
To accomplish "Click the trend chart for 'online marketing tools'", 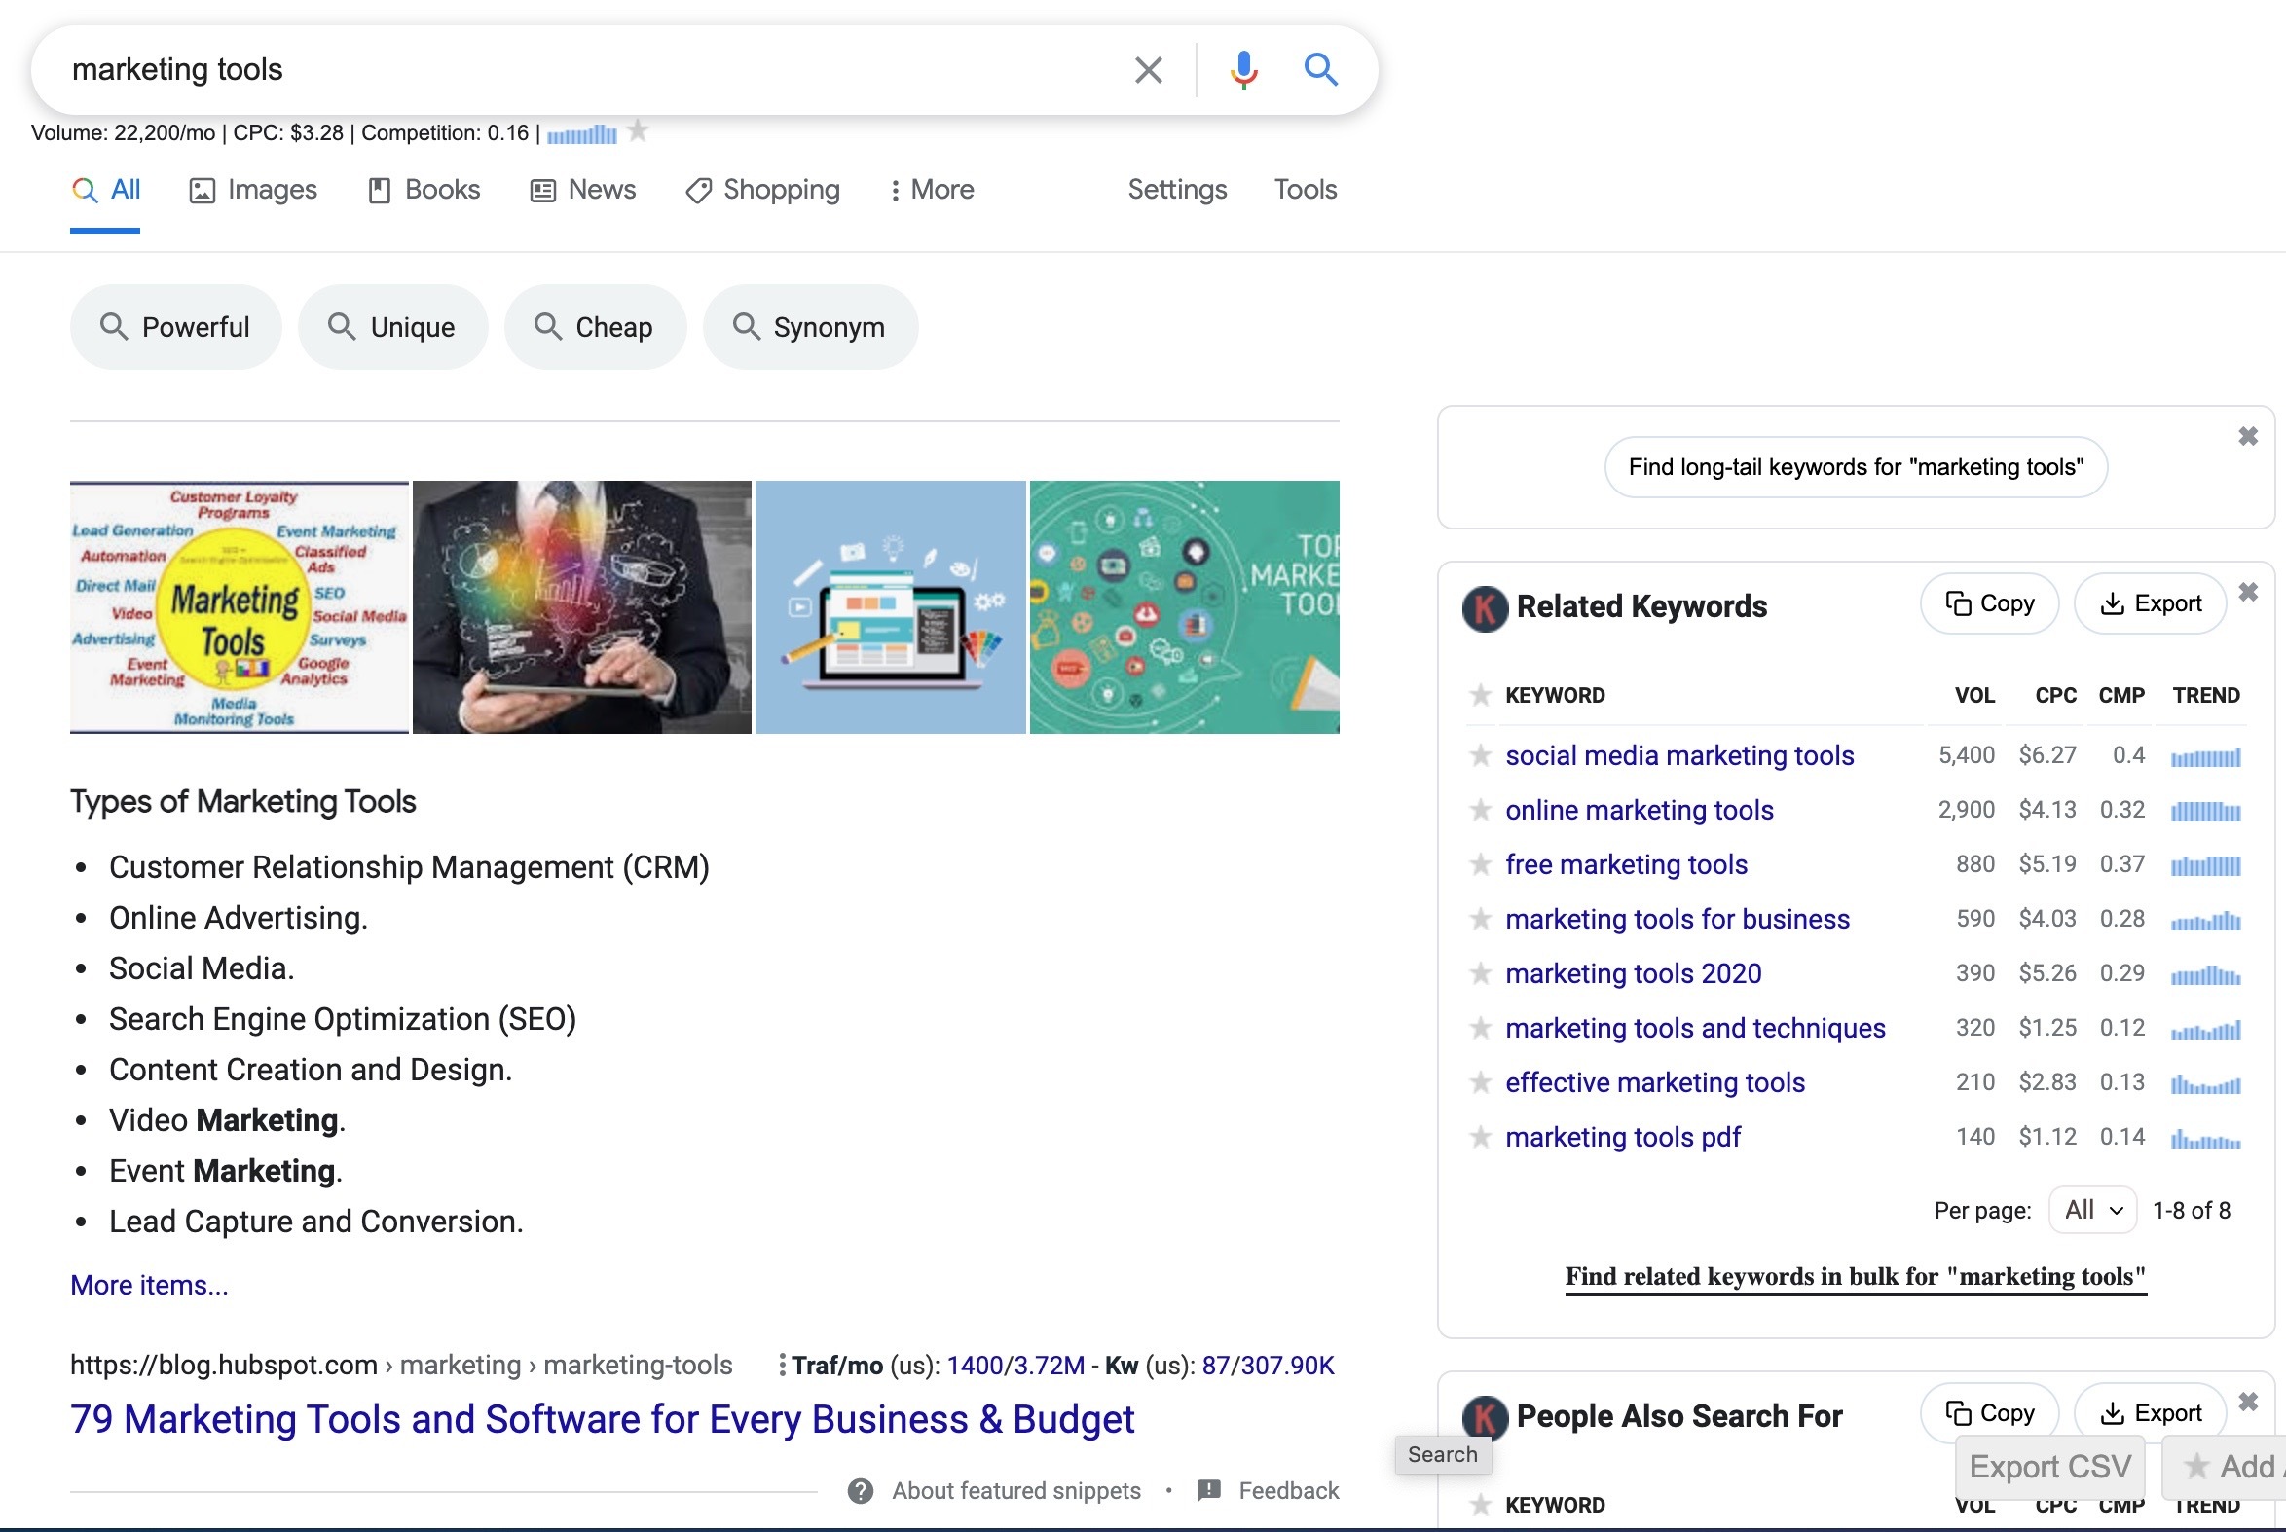I will click(x=2205, y=811).
